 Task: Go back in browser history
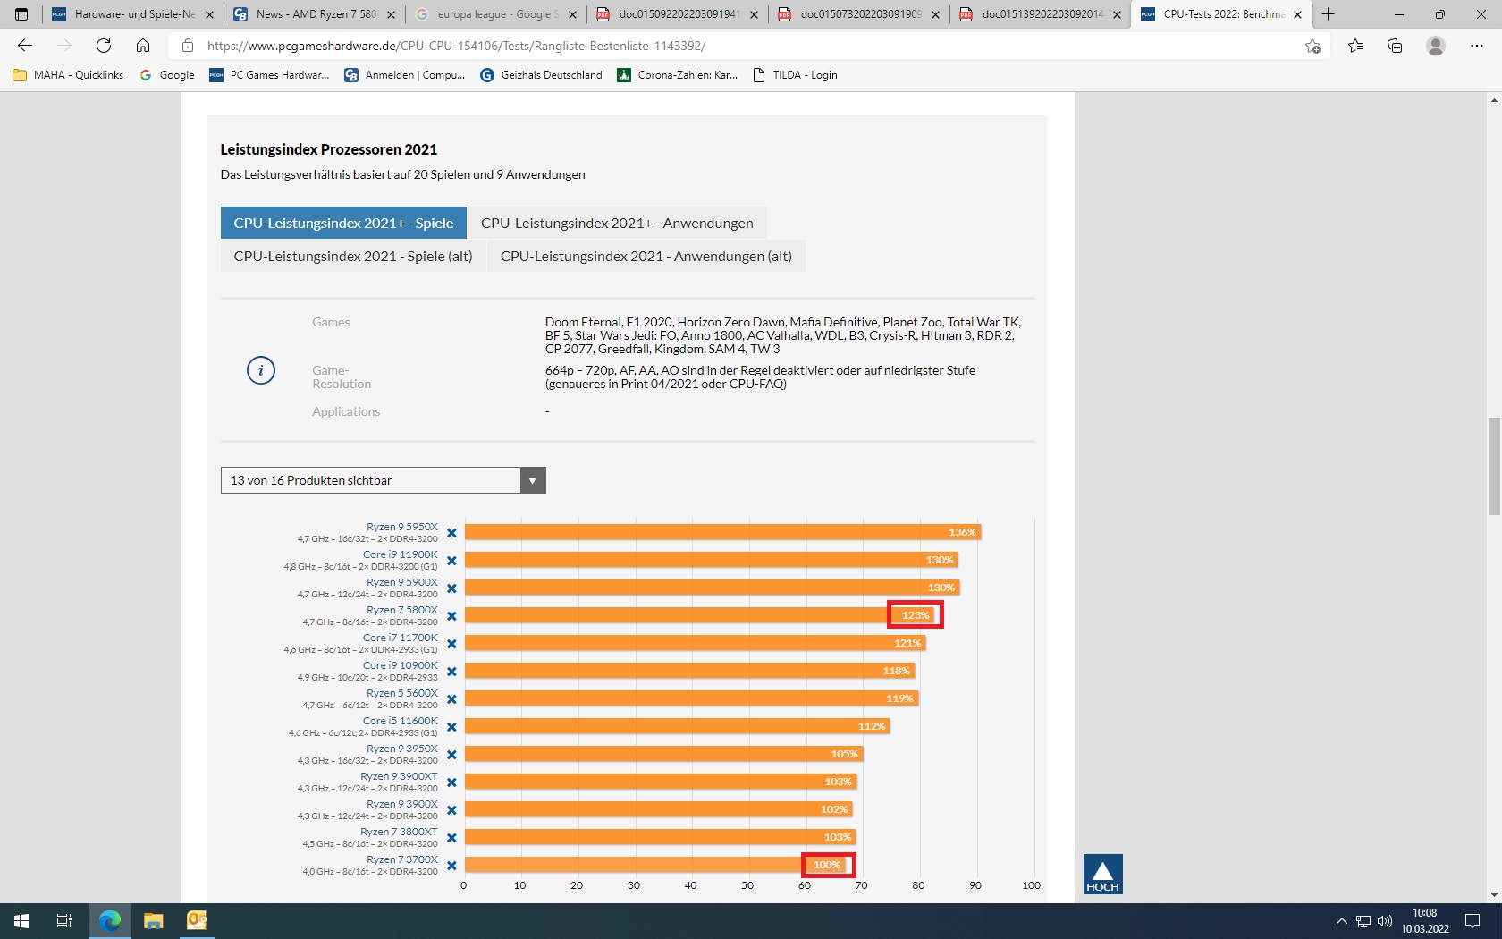(25, 46)
